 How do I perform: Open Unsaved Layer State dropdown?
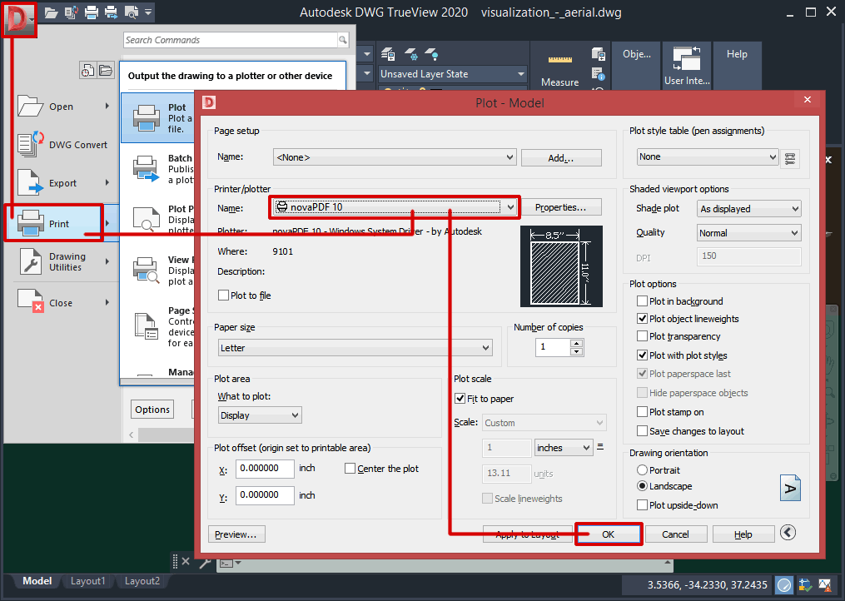[453, 74]
